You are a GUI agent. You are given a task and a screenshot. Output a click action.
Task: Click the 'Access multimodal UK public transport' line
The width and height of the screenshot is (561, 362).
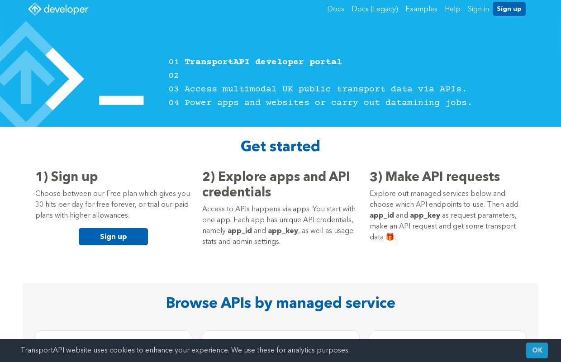[x=326, y=89]
